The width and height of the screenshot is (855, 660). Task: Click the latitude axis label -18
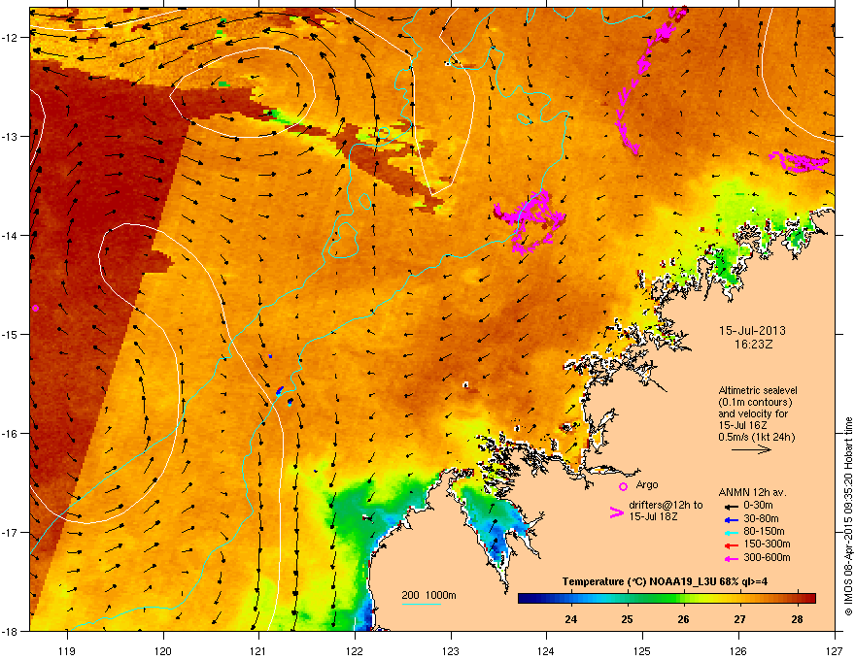click(11, 631)
